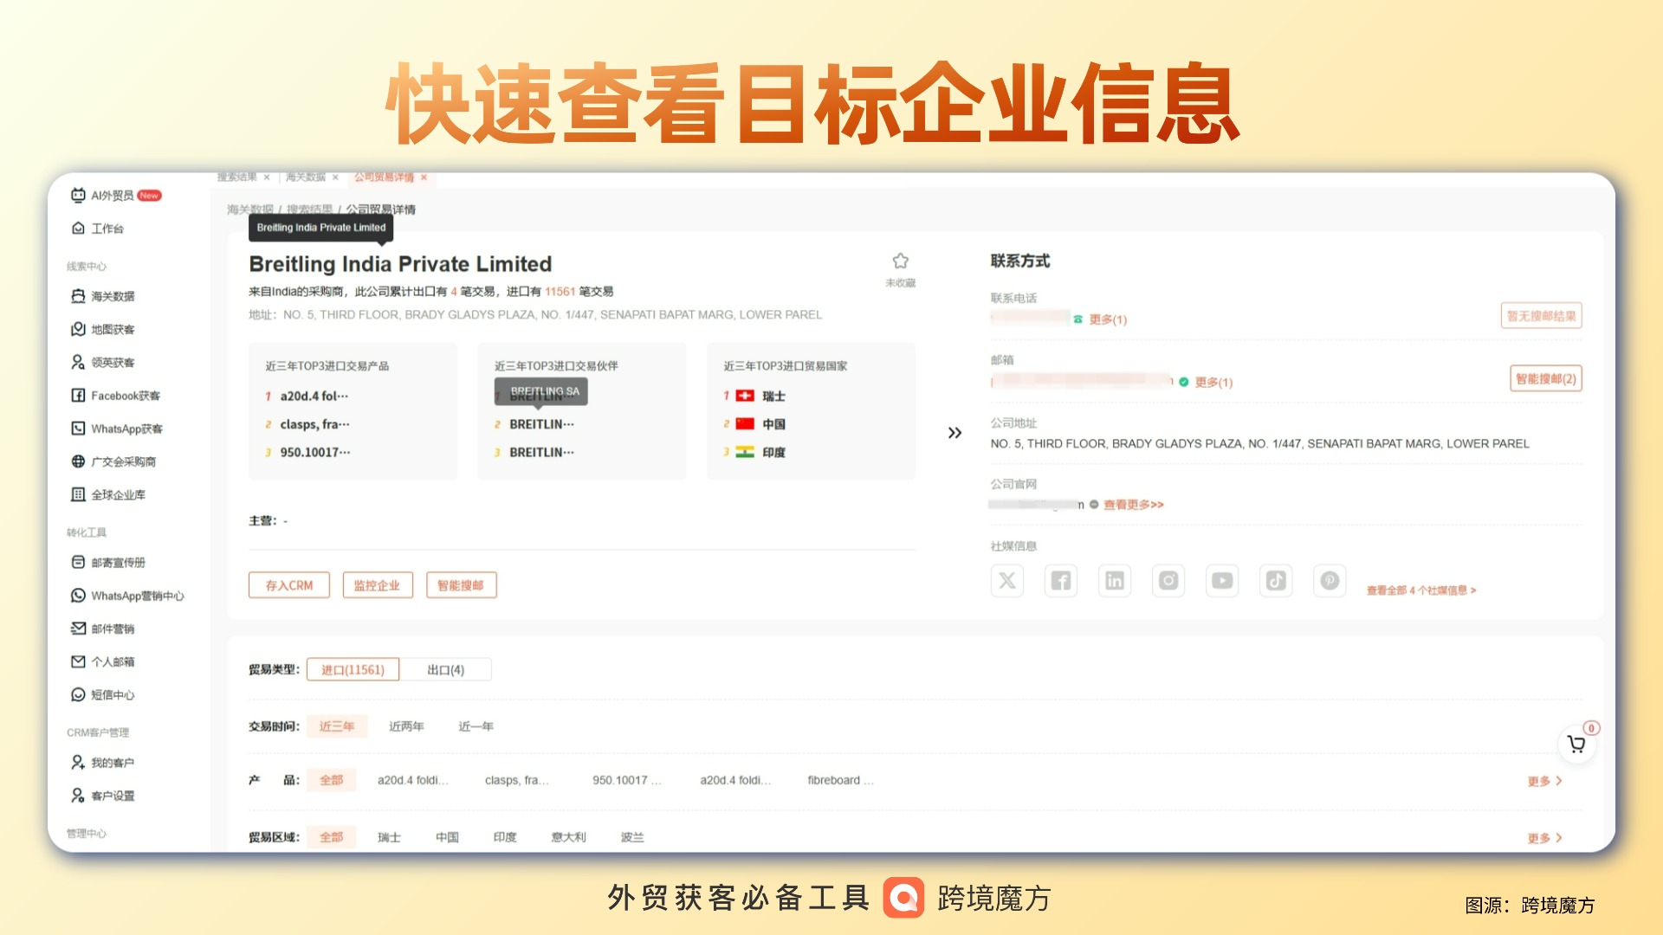Click the shopping cart icon

click(x=1577, y=743)
